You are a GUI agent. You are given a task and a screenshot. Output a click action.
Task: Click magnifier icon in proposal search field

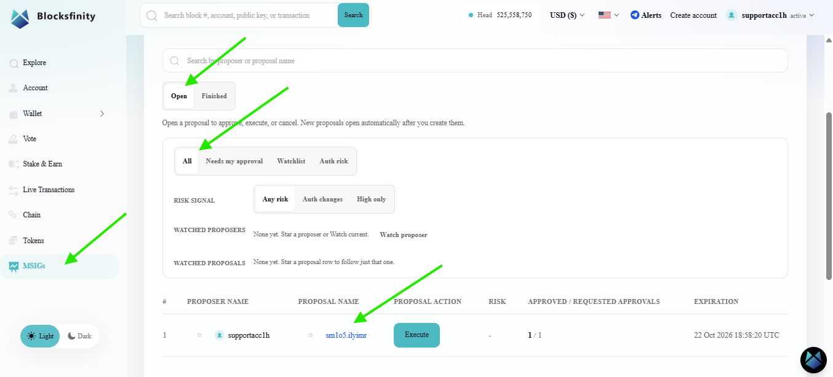175,61
